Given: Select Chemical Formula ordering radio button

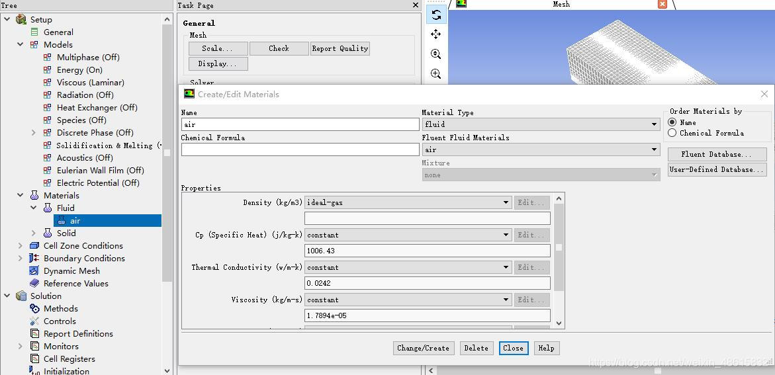Looking at the screenshot, I should pyautogui.click(x=672, y=133).
